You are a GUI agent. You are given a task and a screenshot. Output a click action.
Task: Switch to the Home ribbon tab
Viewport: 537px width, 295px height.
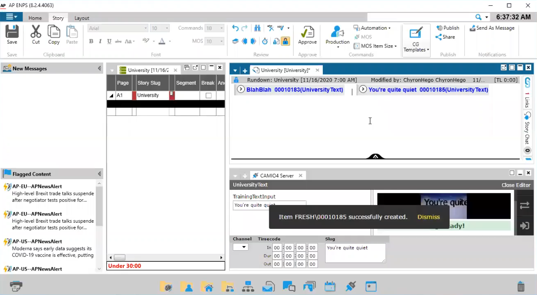(x=35, y=18)
